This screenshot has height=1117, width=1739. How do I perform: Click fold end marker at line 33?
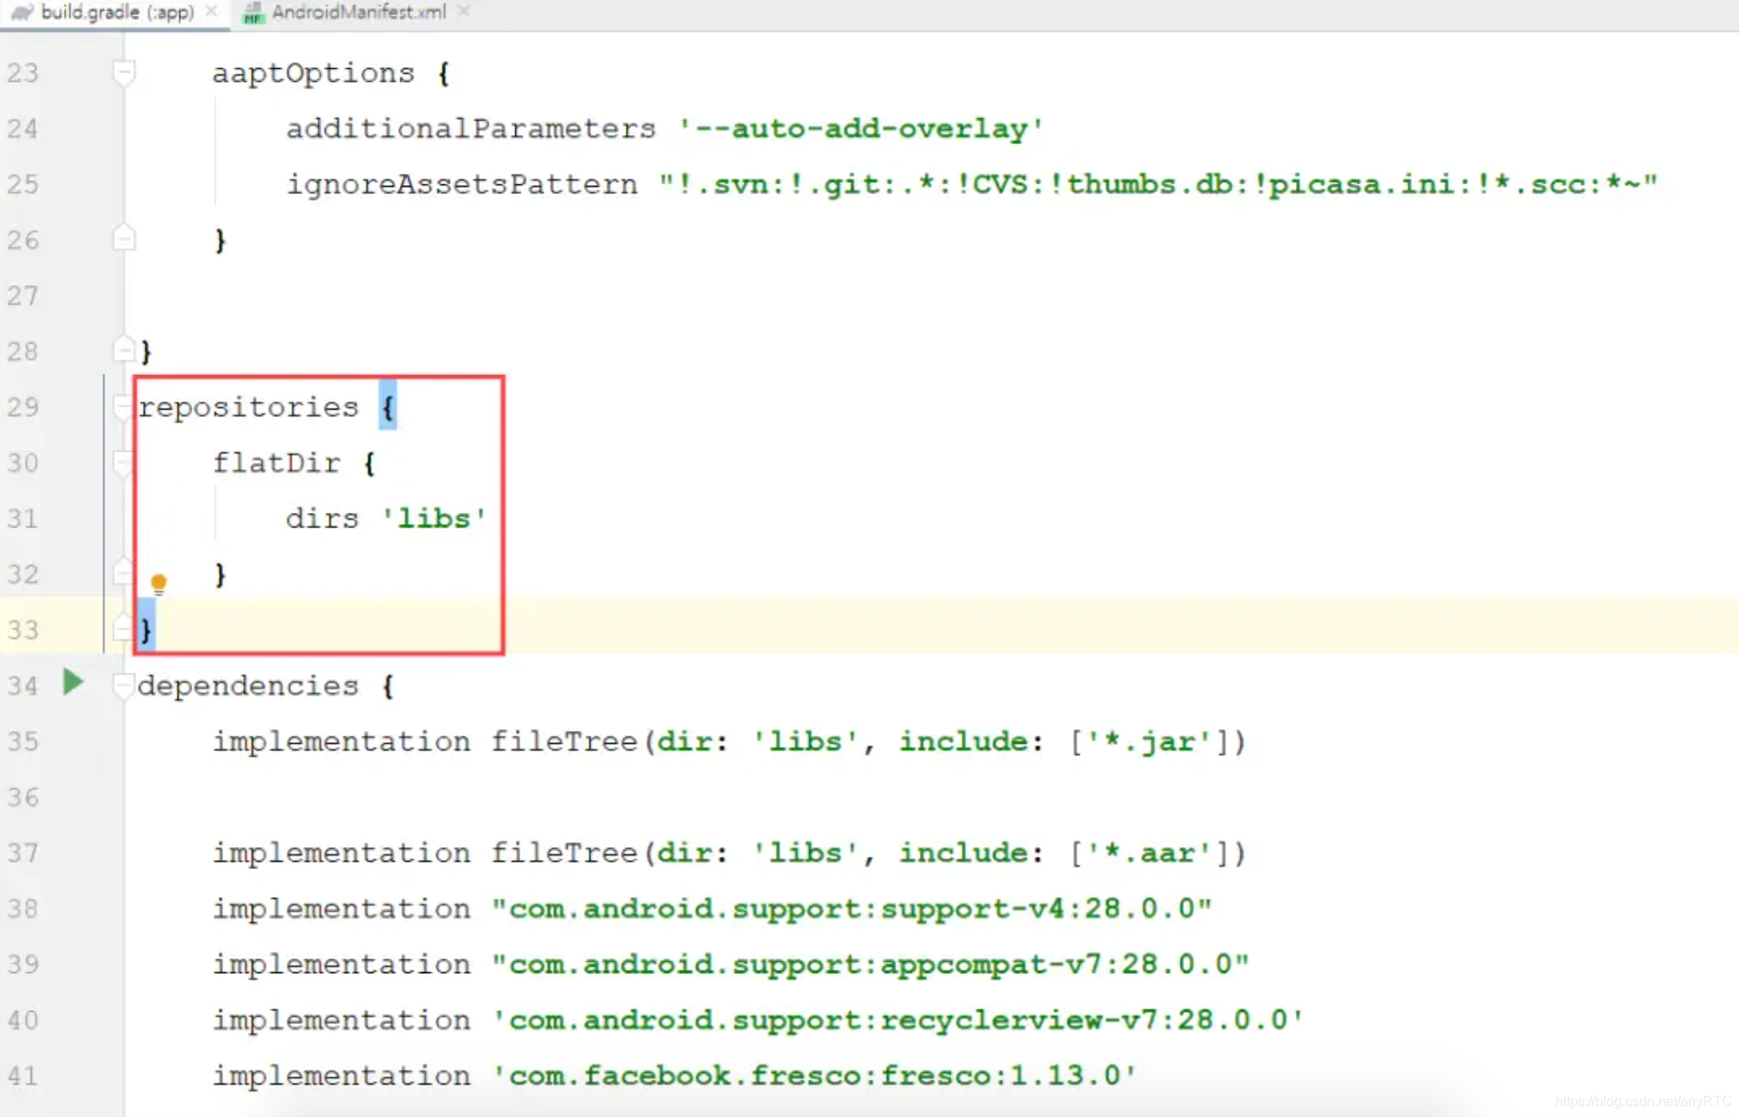pyautogui.click(x=123, y=628)
